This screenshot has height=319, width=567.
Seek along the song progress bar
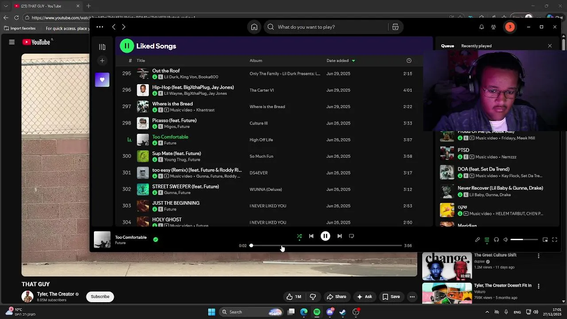click(x=326, y=245)
